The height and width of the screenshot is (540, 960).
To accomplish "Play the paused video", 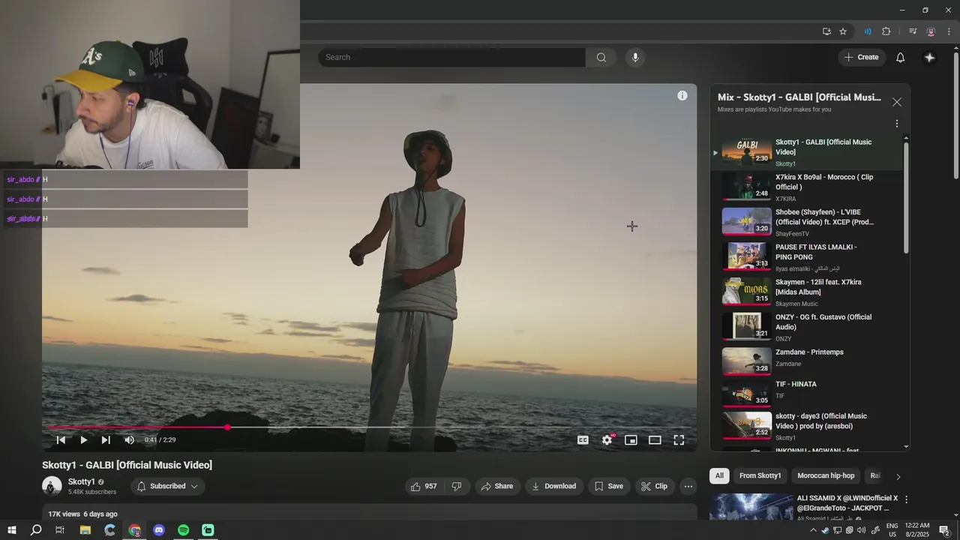I will 83,440.
